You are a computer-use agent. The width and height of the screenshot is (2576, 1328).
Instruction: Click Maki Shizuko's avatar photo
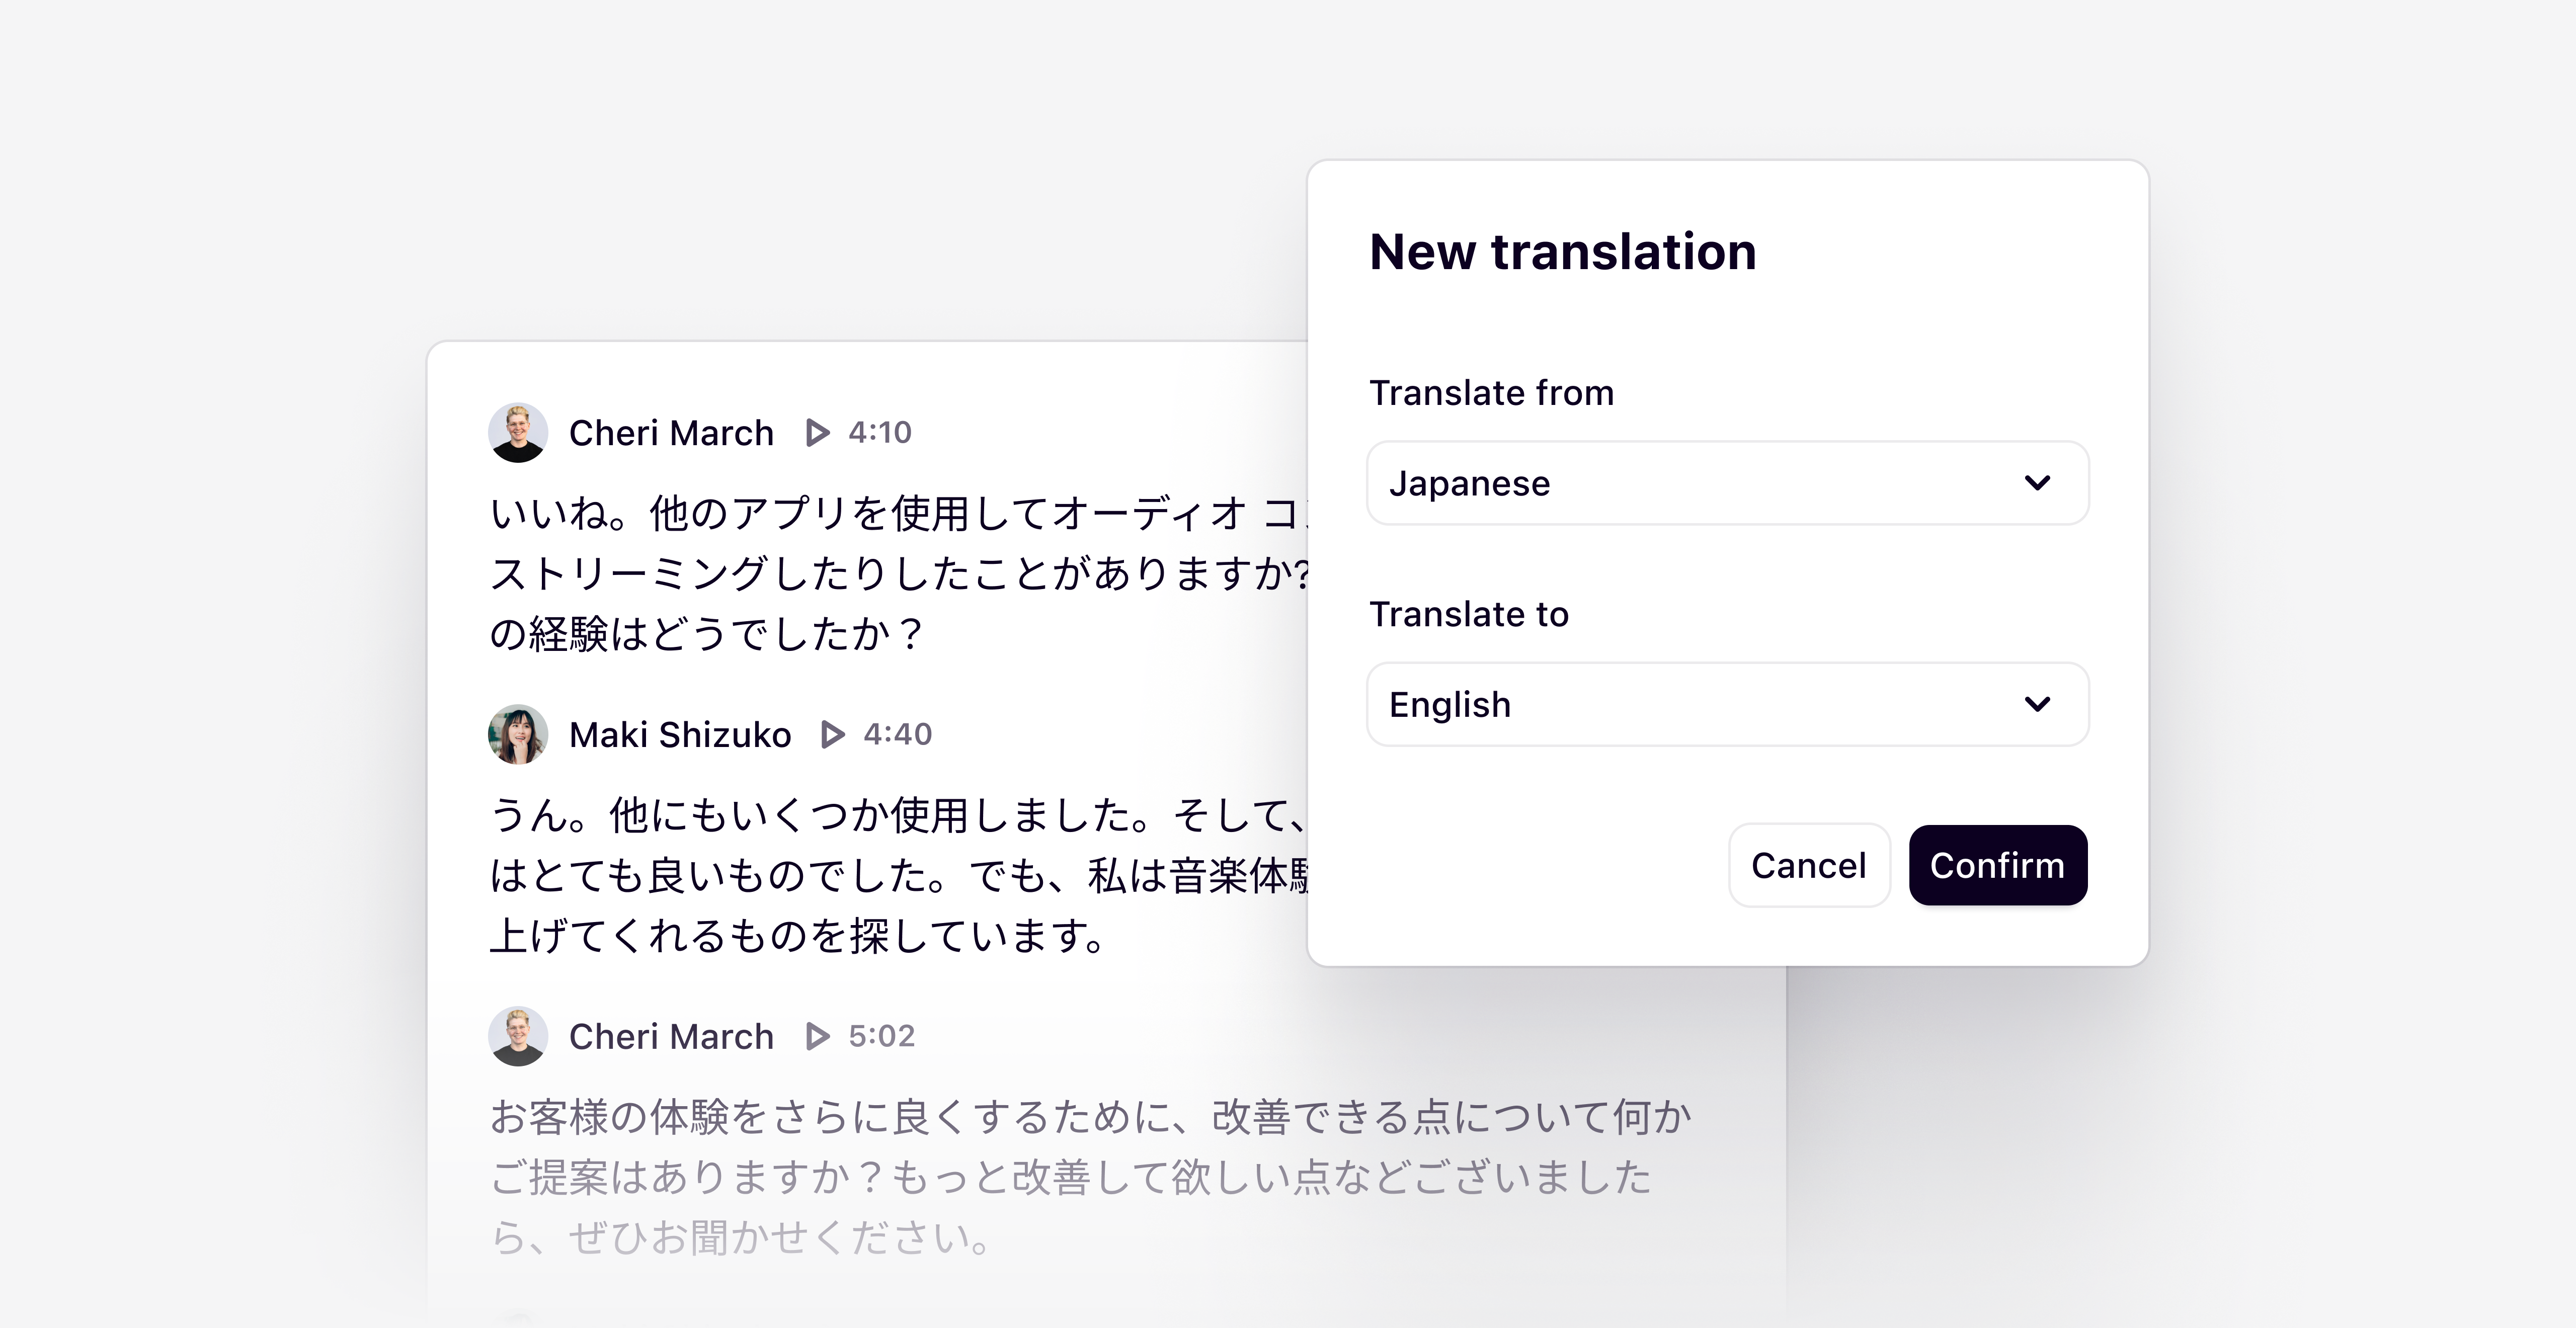click(x=518, y=734)
